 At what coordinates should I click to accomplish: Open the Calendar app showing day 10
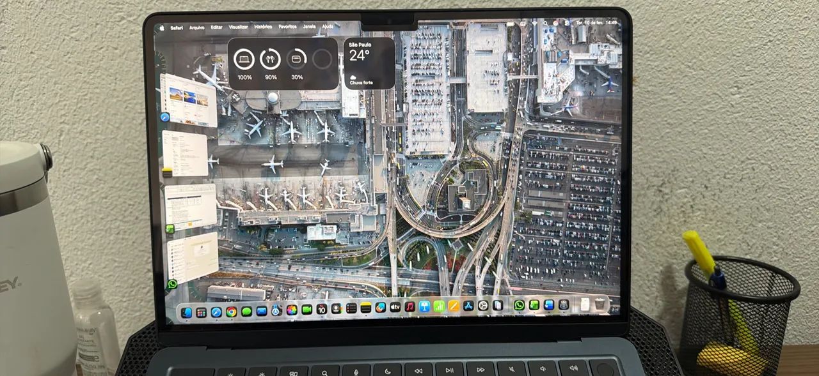pos(321,308)
